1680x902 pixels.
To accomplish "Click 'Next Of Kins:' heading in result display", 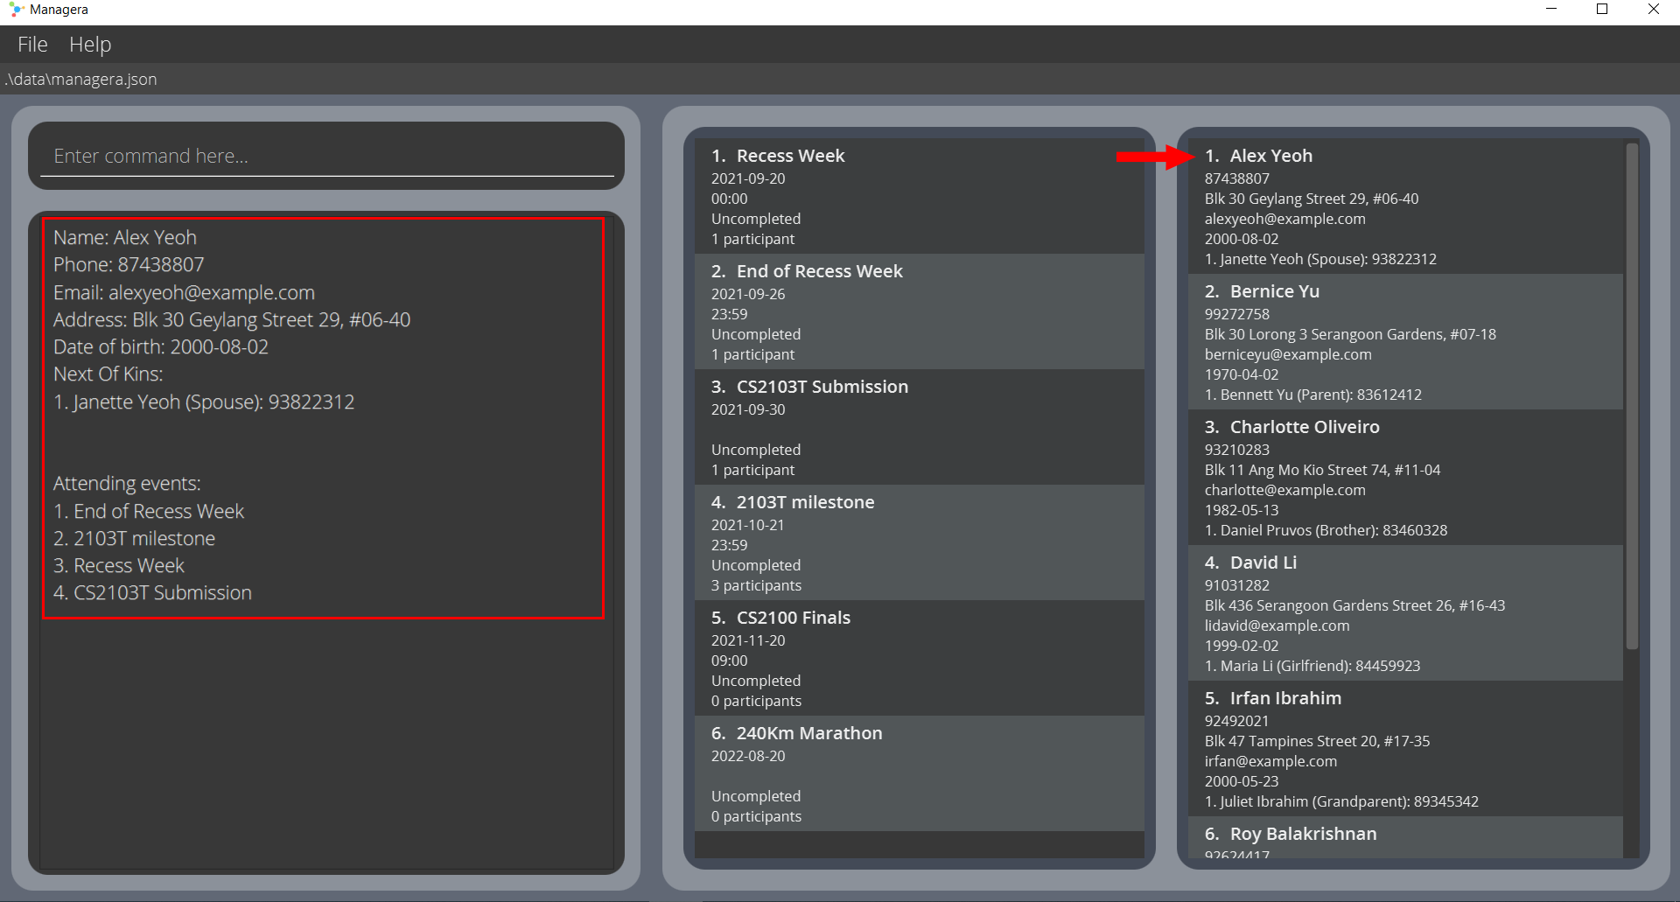I will (x=108, y=374).
